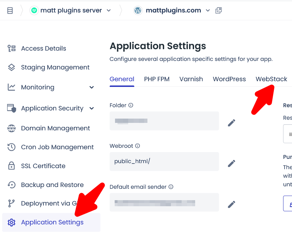This screenshot has width=292, height=234.
Task: Click the pencil icon next to Folder
Action: tap(231, 123)
